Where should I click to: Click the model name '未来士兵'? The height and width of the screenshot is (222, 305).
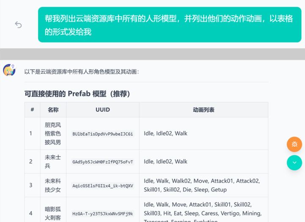coord(53,162)
